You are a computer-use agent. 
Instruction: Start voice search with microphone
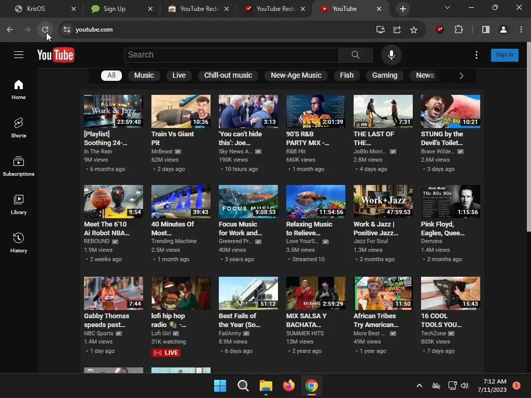[x=391, y=55]
